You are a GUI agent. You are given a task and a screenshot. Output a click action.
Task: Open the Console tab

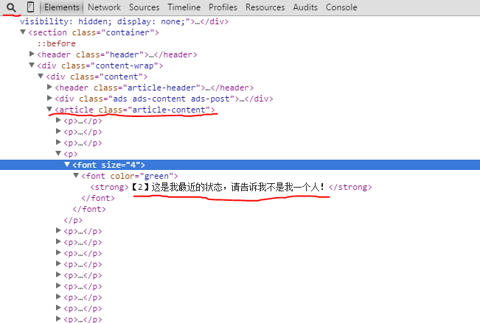point(341,7)
